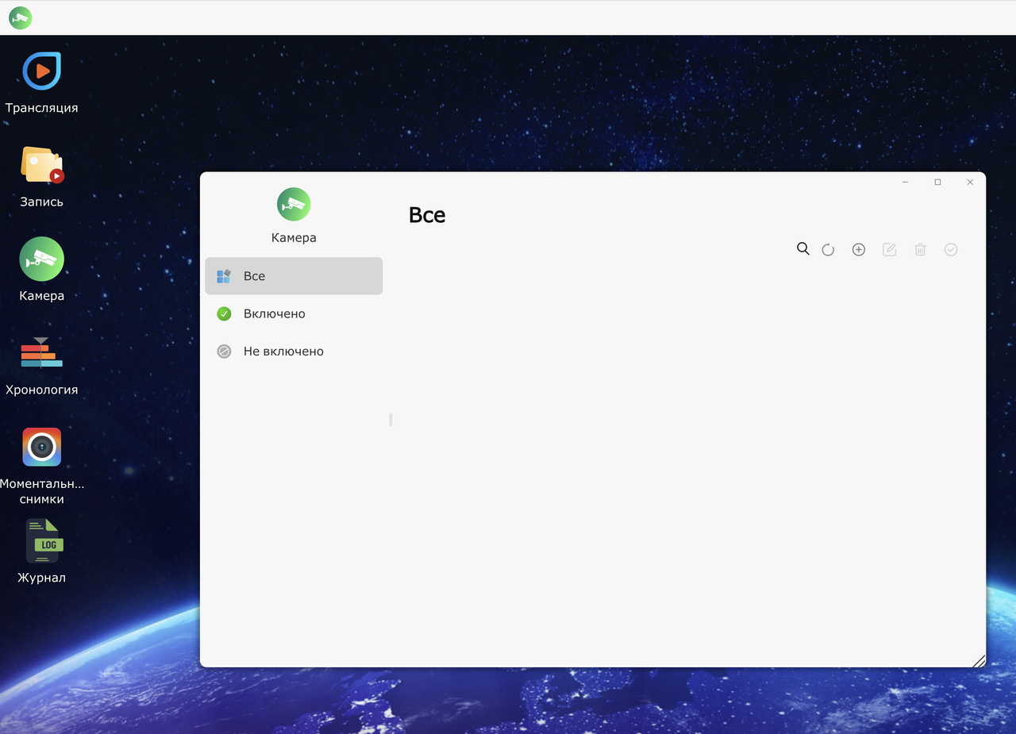
Task: Select the Не включено sidebar category
Action: [294, 351]
